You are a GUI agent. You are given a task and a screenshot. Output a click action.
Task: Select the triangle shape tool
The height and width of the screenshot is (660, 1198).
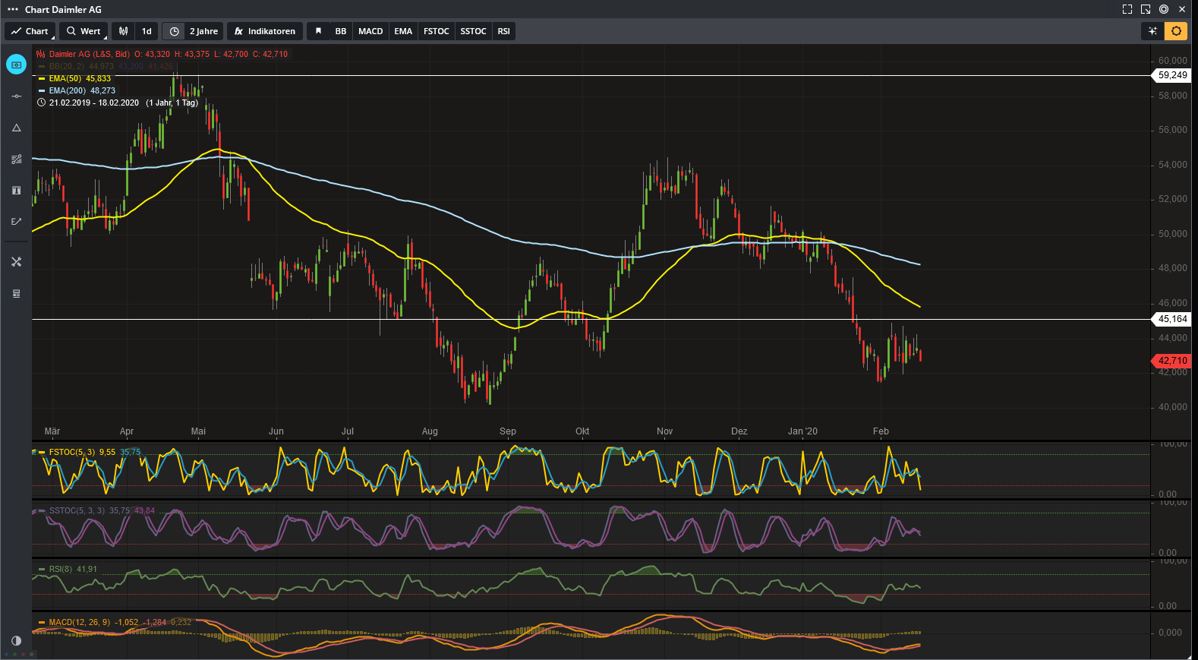tap(16, 128)
